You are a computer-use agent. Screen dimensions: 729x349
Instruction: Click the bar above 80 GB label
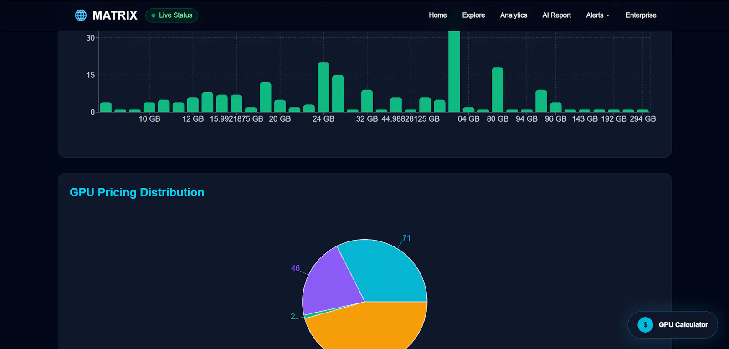[x=498, y=90]
